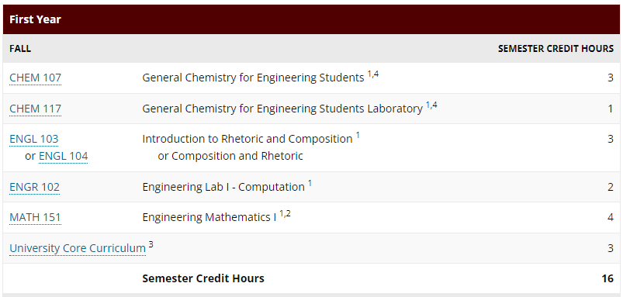The image size is (630, 297).
Task: Open the MATH 151 course link
Action: click(36, 217)
